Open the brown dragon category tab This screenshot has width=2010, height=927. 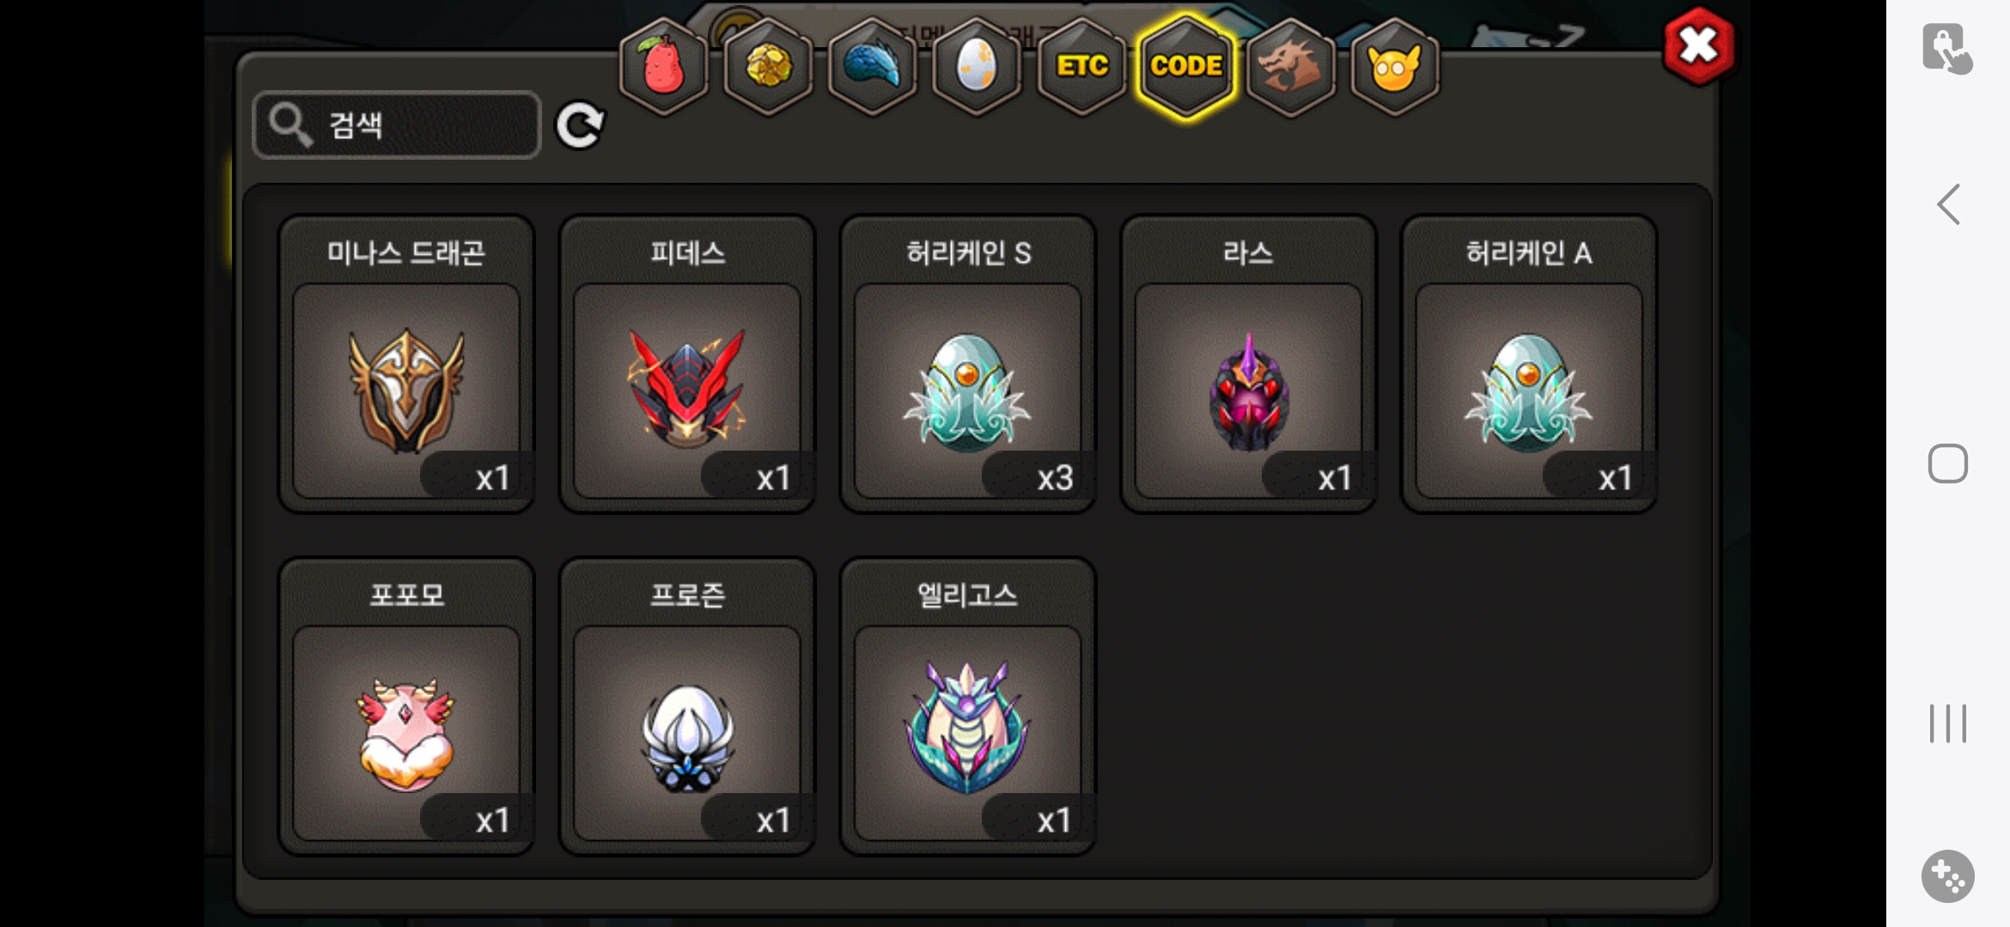(1290, 67)
